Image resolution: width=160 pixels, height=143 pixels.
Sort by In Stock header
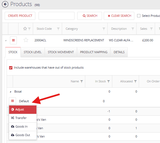point(100,81)
